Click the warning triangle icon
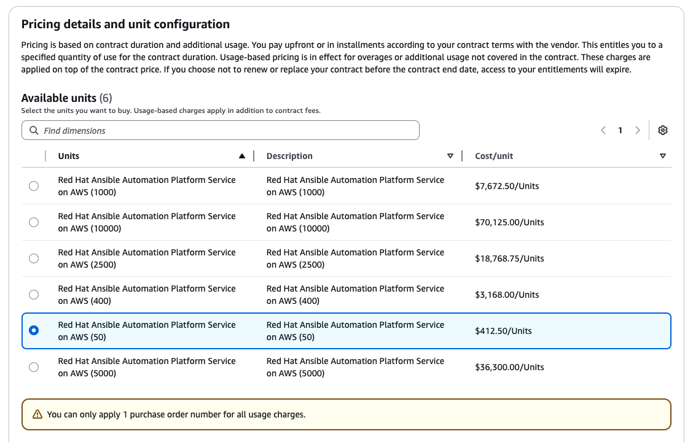This screenshot has width=693, height=442. click(37, 414)
